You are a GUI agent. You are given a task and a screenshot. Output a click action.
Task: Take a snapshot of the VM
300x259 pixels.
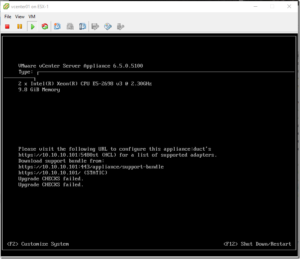pos(57,26)
